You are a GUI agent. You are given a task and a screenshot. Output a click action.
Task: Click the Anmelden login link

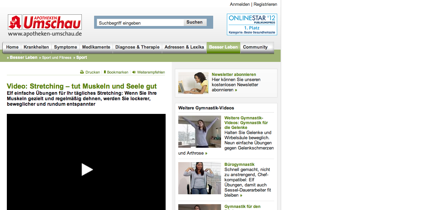(240, 4)
